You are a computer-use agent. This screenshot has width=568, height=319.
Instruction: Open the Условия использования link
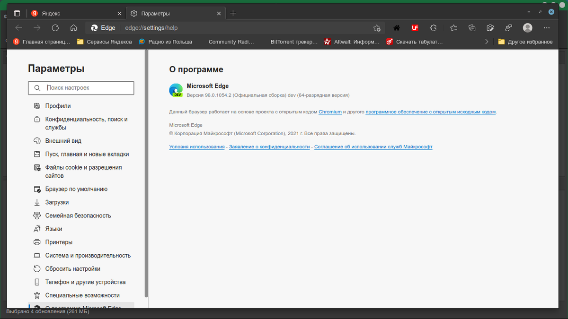197,147
